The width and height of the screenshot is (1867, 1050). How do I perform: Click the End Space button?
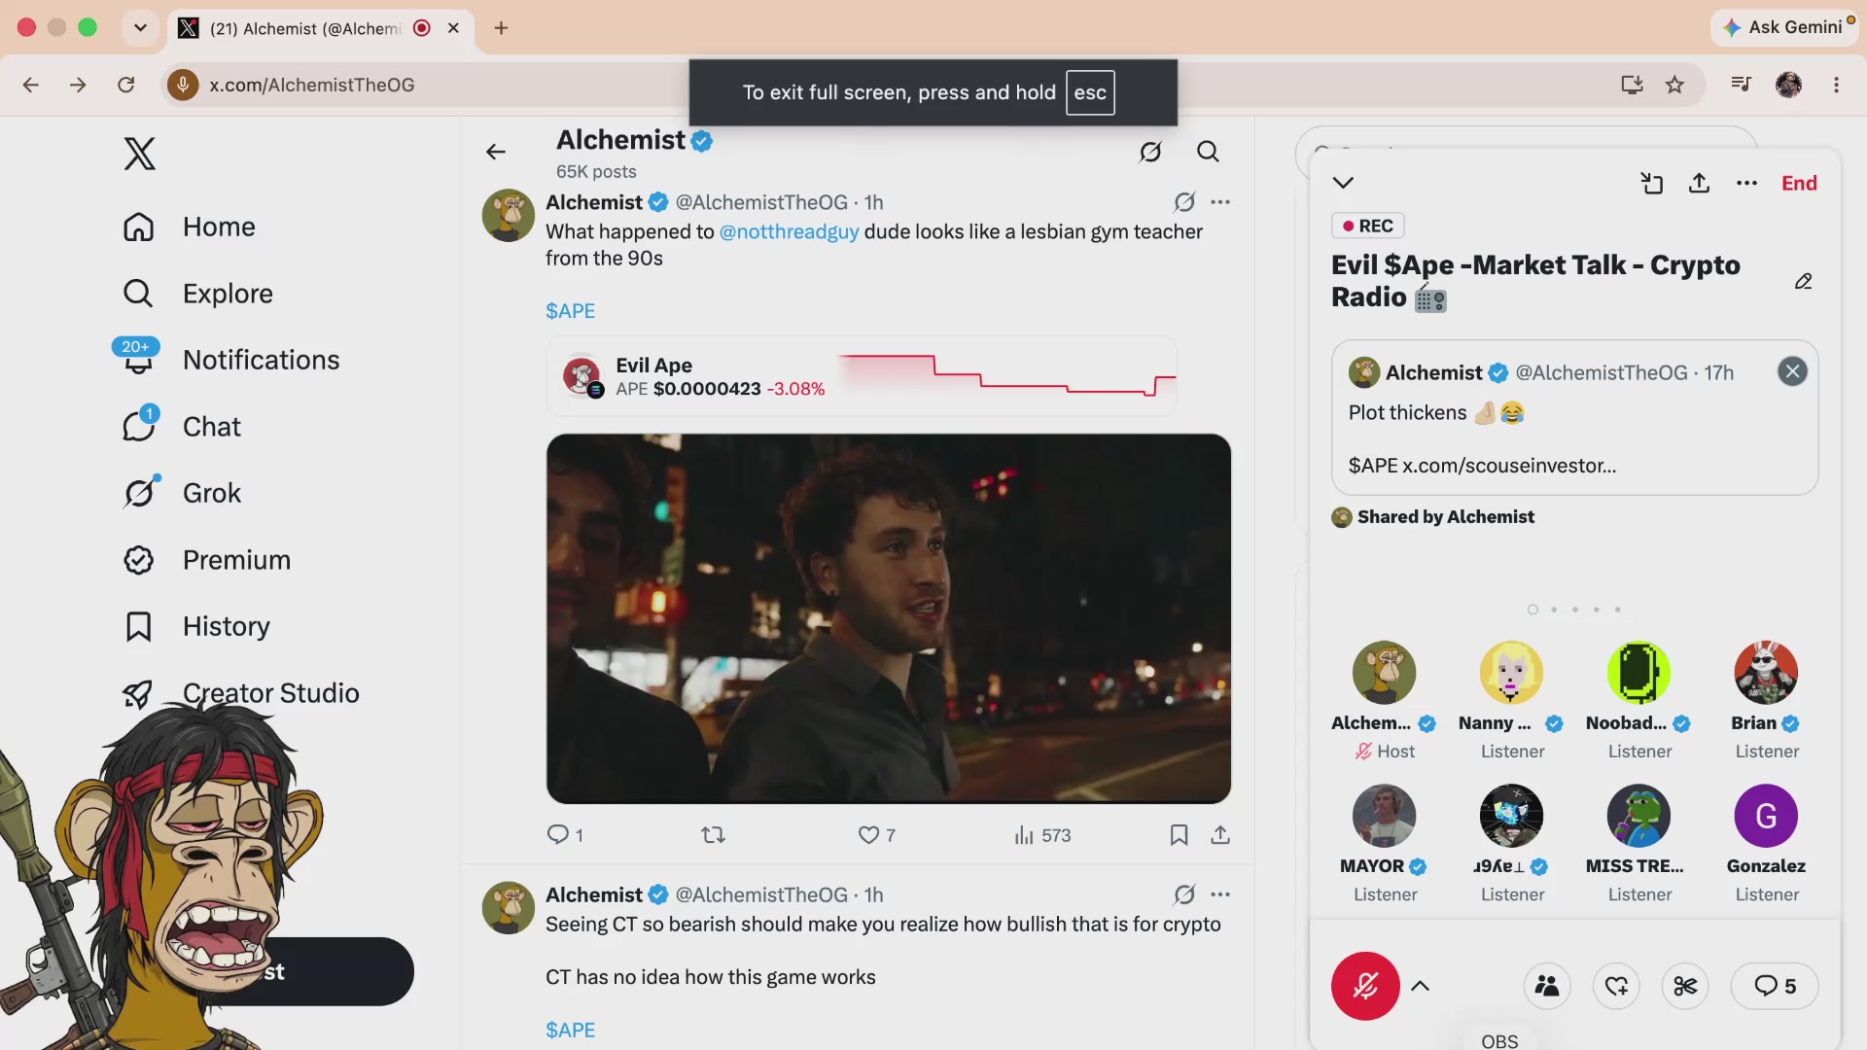[x=1799, y=183]
